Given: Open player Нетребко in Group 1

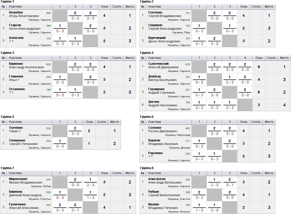Looking at the screenshot, I should [x=16, y=12].
